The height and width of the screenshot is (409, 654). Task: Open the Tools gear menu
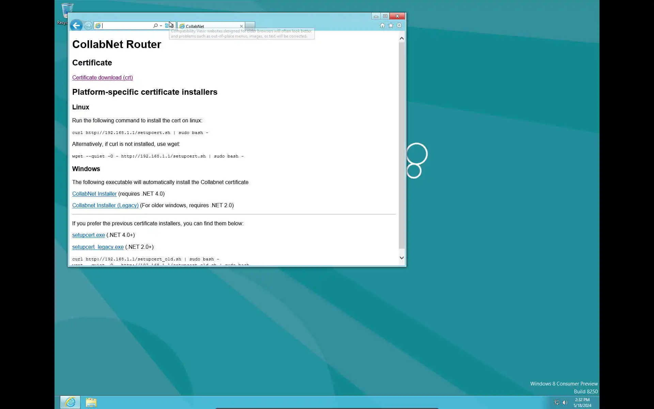tap(399, 26)
